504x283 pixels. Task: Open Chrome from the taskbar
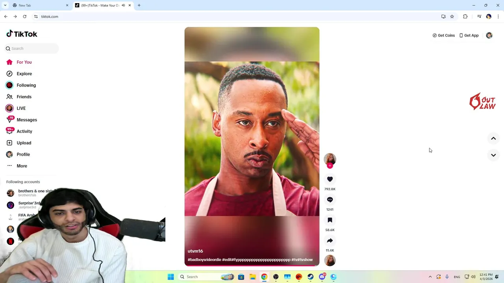click(264, 277)
